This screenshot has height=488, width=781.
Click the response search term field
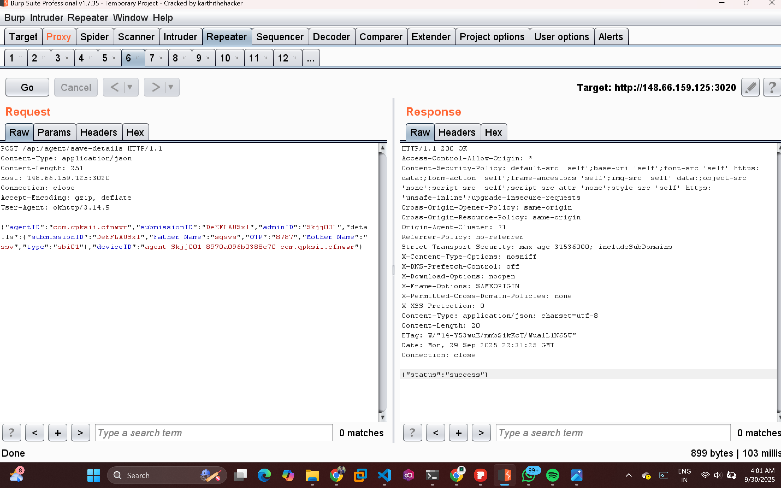click(x=613, y=433)
